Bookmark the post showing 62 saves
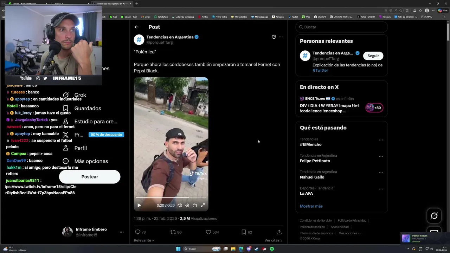This screenshot has width=450, height=253. (x=246, y=232)
